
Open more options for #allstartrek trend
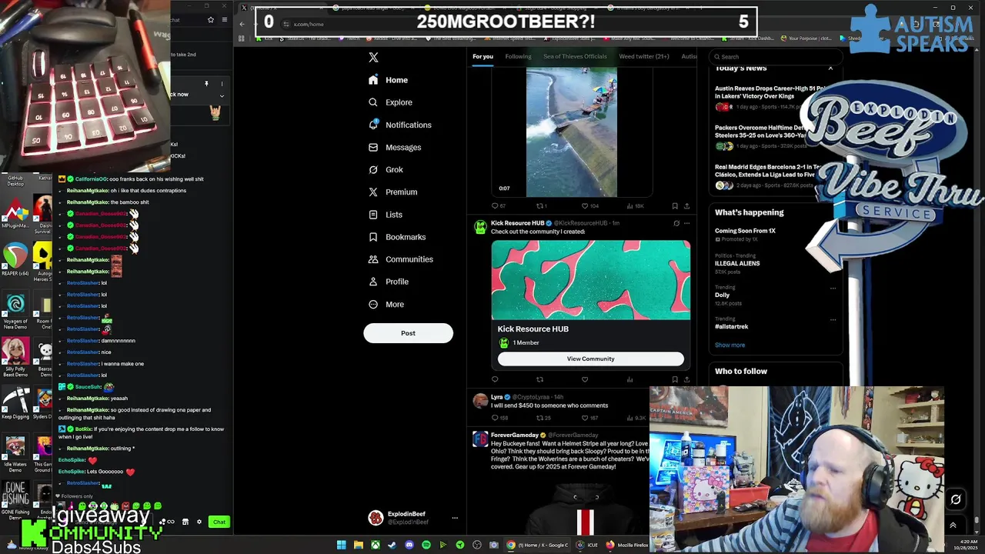833,319
